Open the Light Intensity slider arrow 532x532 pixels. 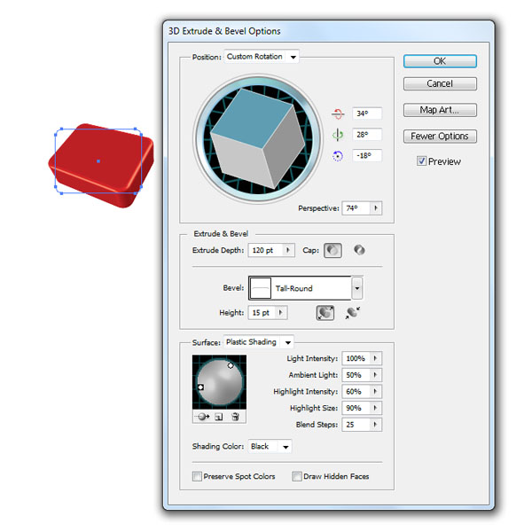375,358
